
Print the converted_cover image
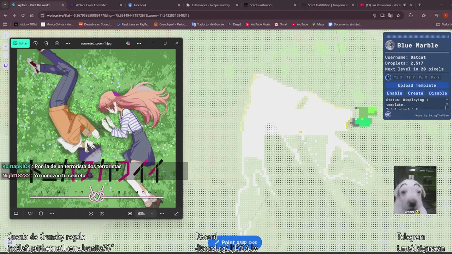[57, 43]
